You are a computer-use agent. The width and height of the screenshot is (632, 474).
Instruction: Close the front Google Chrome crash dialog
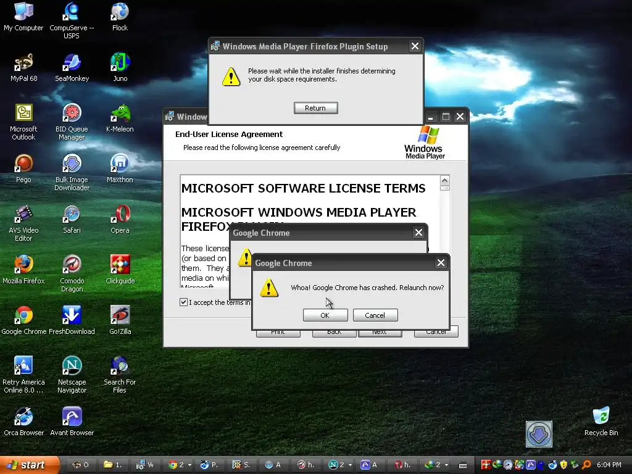tap(441, 263)
